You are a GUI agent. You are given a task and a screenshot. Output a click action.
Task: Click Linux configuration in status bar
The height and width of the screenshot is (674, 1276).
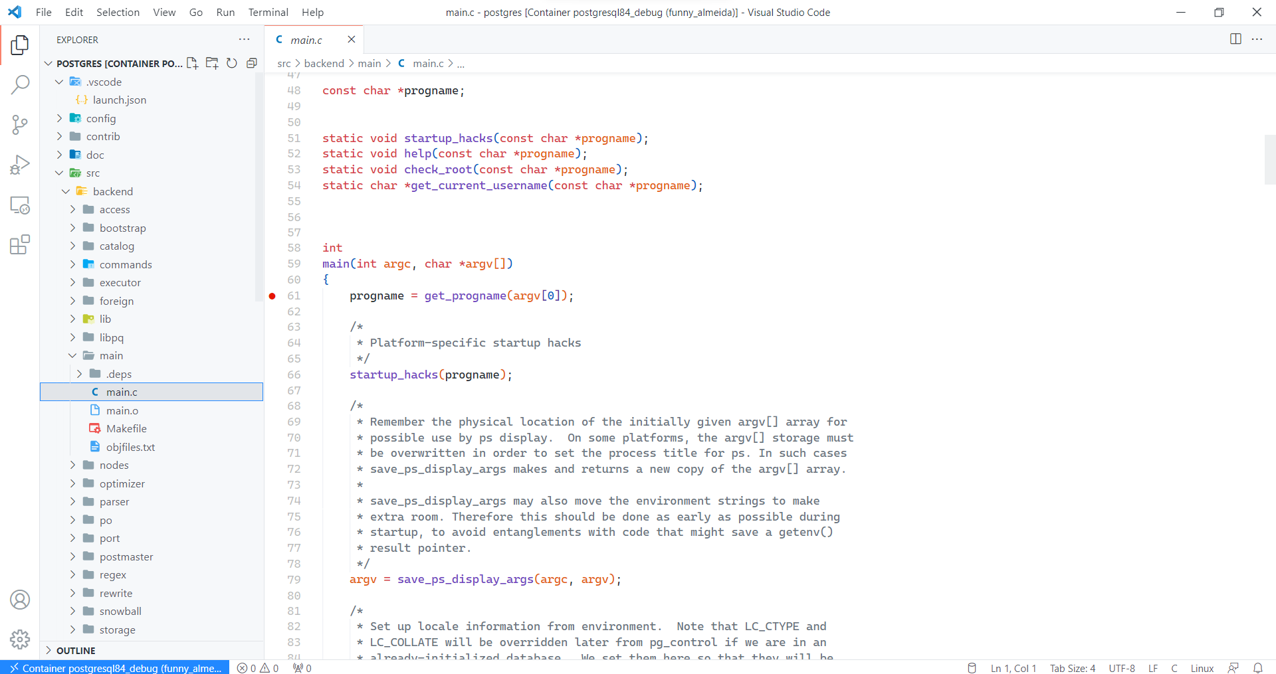tap(1202, 668)
